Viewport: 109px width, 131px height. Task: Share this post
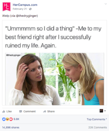point(49,111)
